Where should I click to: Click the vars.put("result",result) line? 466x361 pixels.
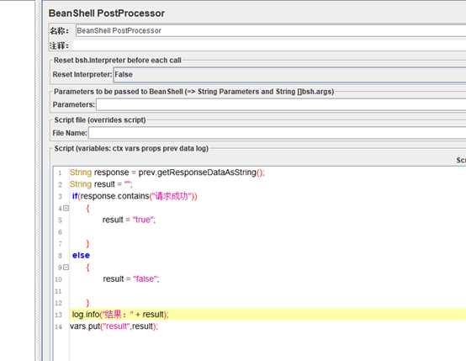click(114, 326)
